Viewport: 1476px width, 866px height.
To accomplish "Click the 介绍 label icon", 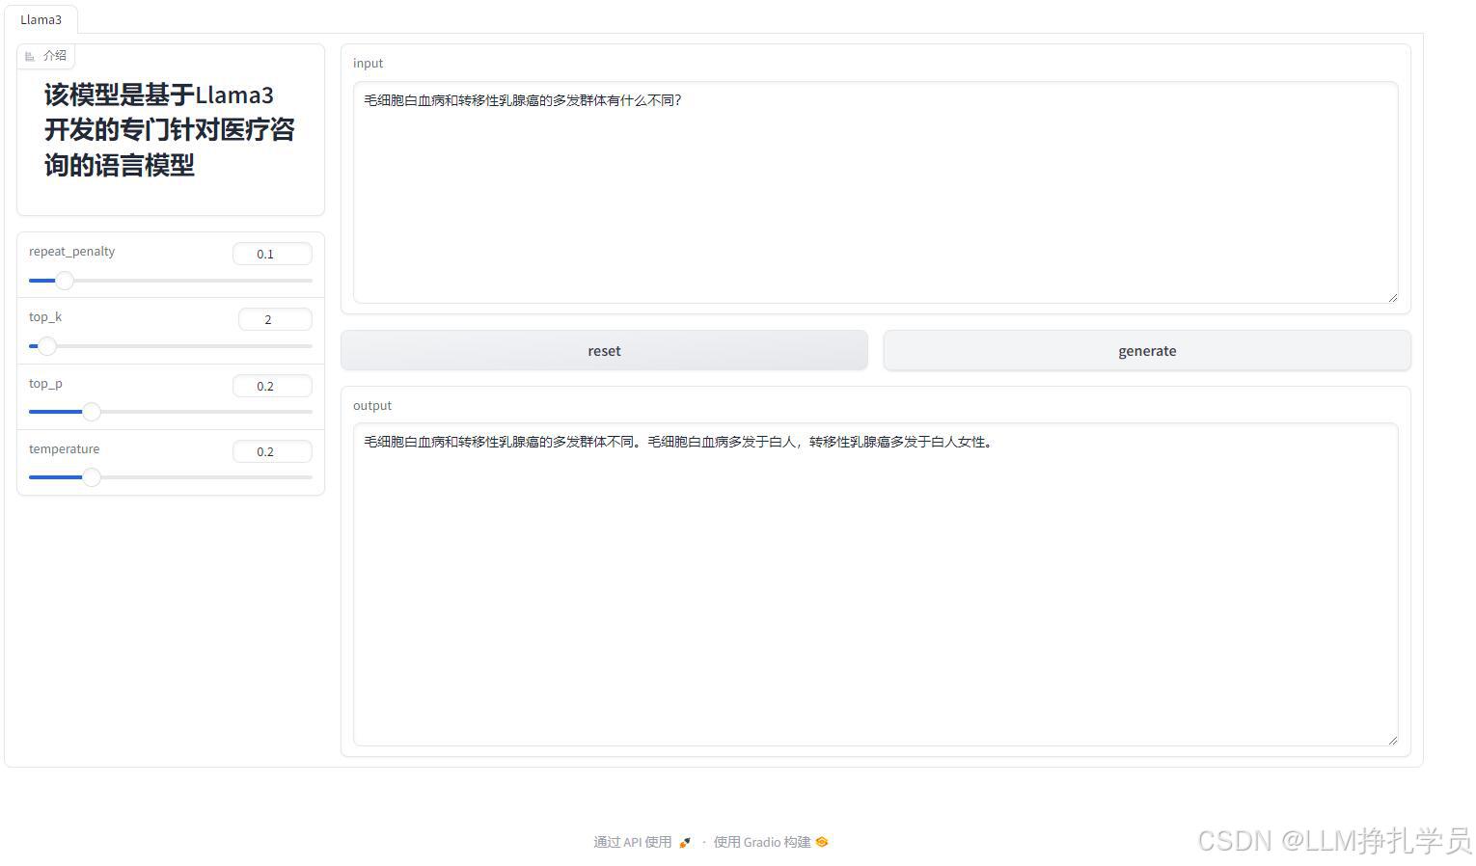I will (x=30, y=56).
